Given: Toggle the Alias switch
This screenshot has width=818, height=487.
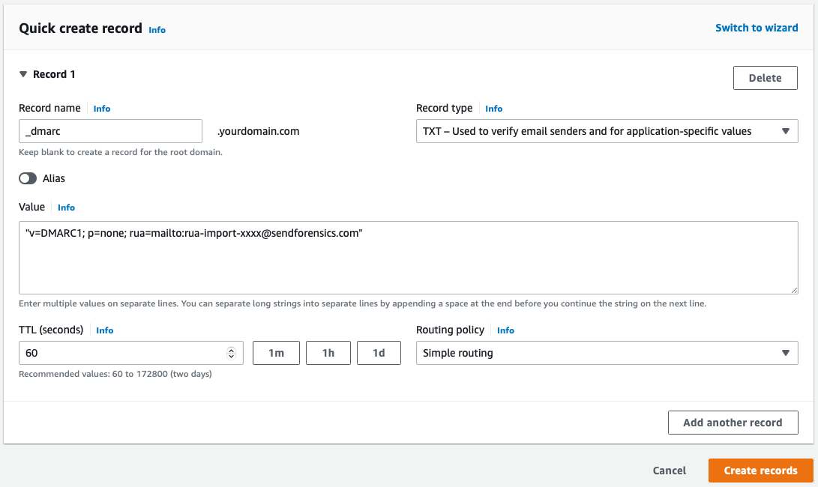Looking at the screenshot, I should 28,178.
